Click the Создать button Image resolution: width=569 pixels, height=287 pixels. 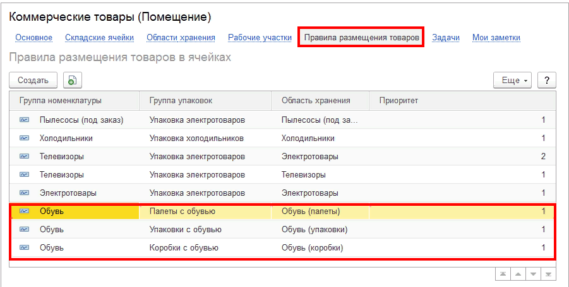(33, 80)
